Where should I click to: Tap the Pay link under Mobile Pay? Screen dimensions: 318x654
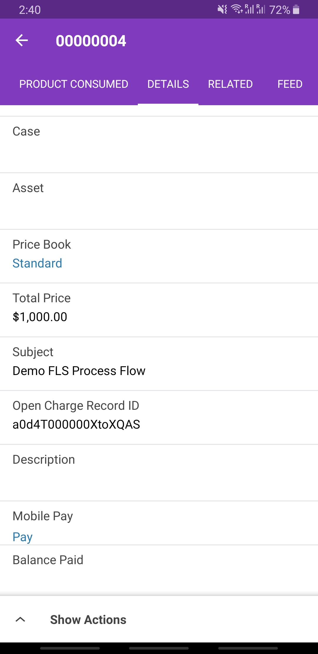22,537
